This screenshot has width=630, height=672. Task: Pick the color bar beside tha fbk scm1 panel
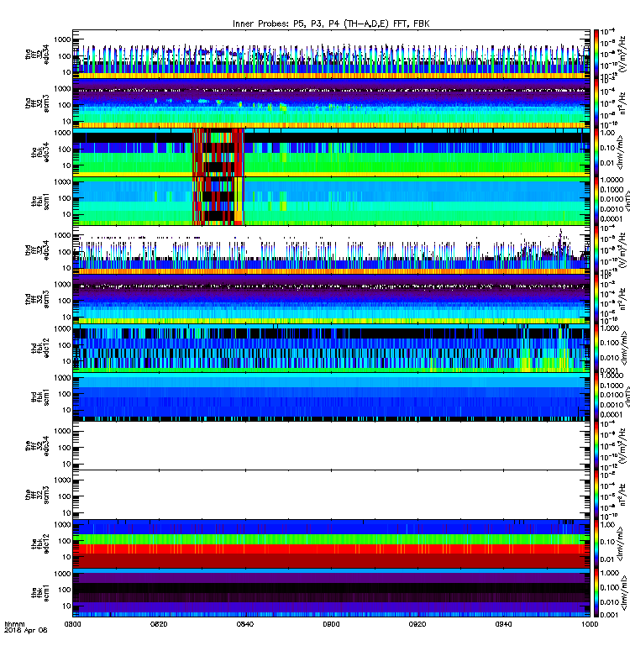pos(596,201)
